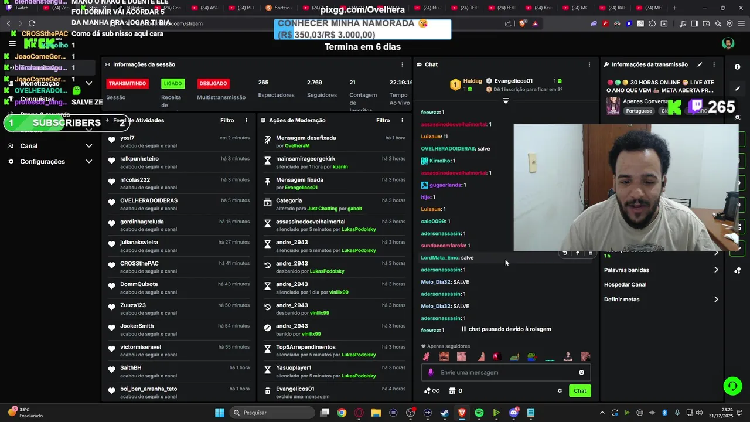
Task: Open Google Chrome from the taskbar
Action: tap(342, 413)
